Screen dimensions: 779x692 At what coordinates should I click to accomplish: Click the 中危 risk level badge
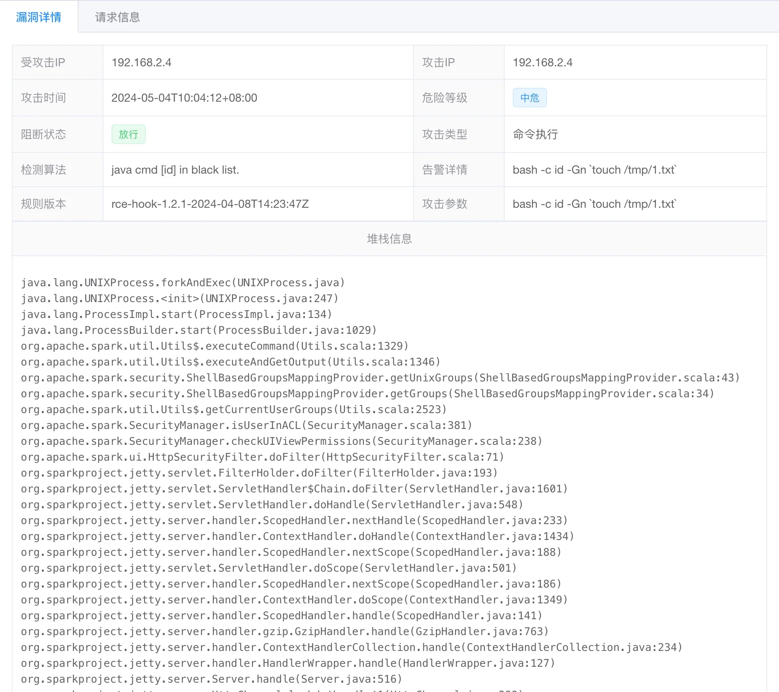pos(529,98)
